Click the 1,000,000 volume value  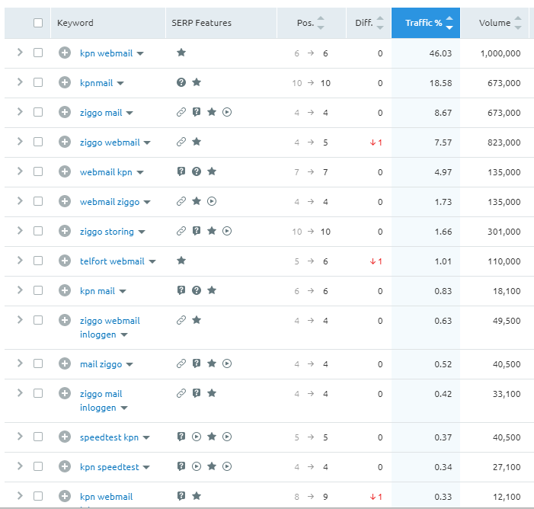[x=500, y=53]
